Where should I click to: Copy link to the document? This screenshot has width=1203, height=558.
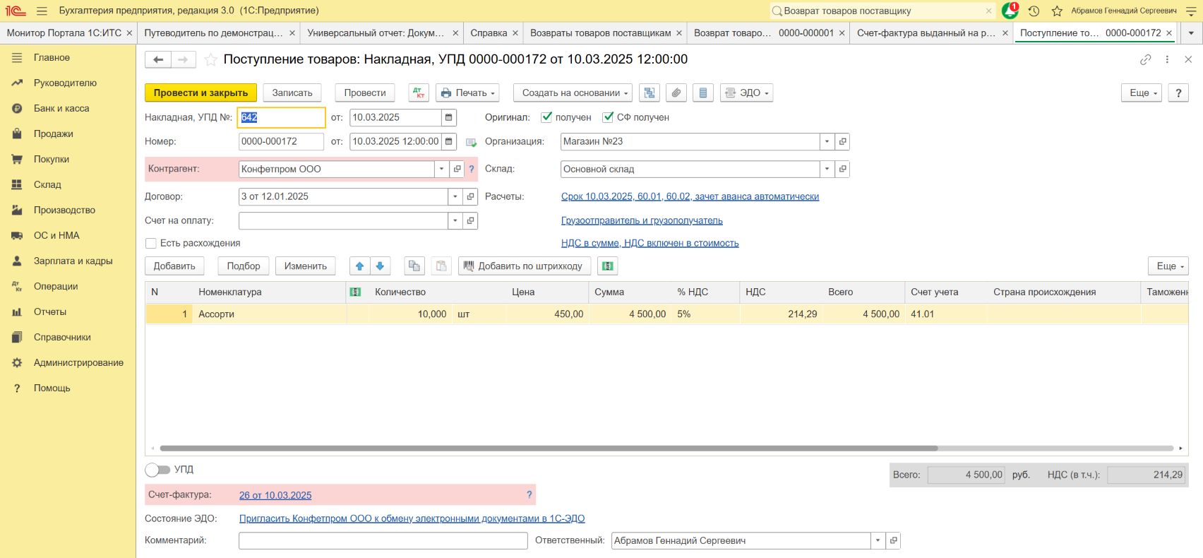coord(1145,60)
